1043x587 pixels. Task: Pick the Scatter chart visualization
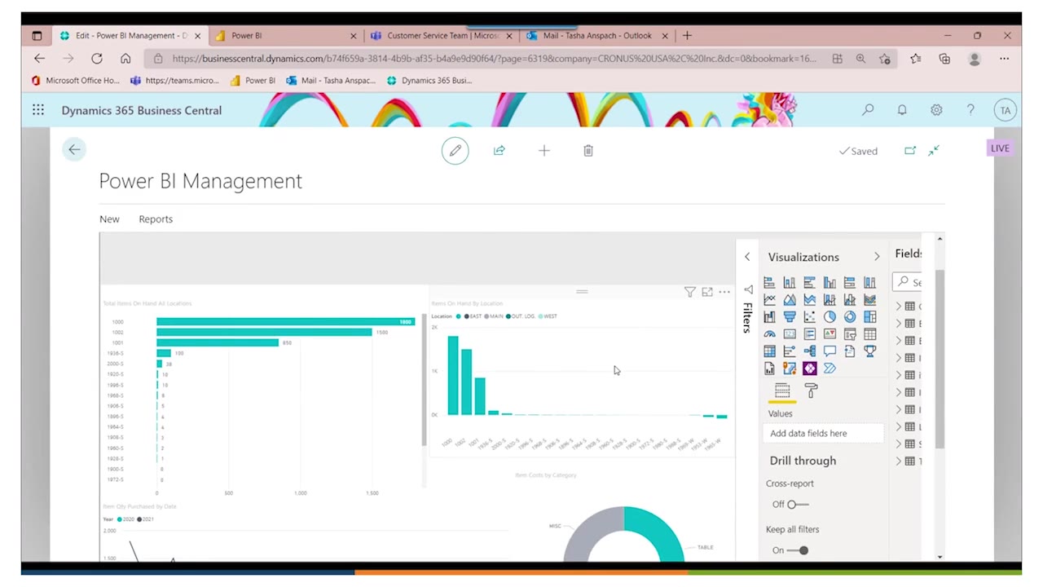pos(809,317)
